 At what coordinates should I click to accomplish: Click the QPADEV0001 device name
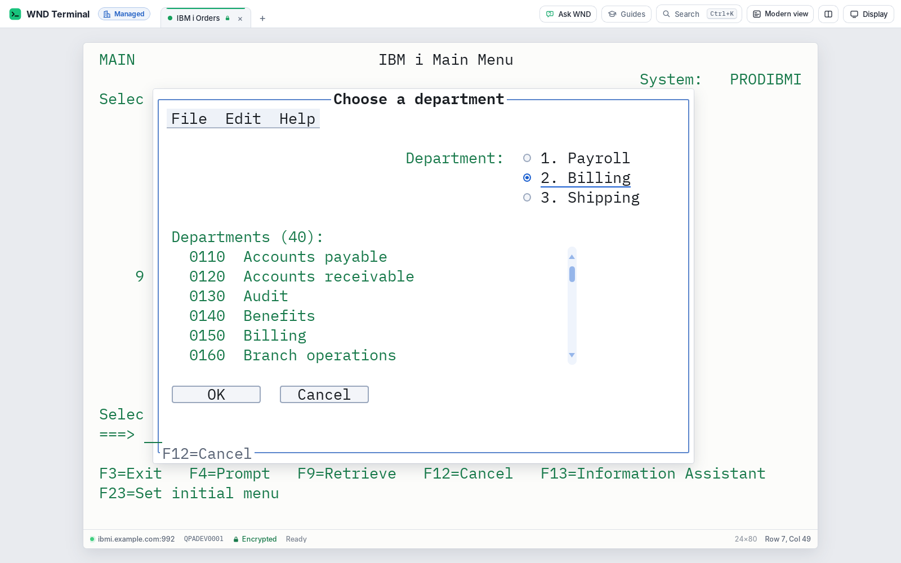pyautogui.click(x=204, y=539)
